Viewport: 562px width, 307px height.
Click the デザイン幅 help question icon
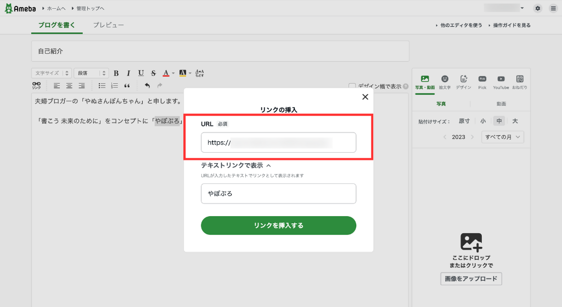click(x=406, y=86)
